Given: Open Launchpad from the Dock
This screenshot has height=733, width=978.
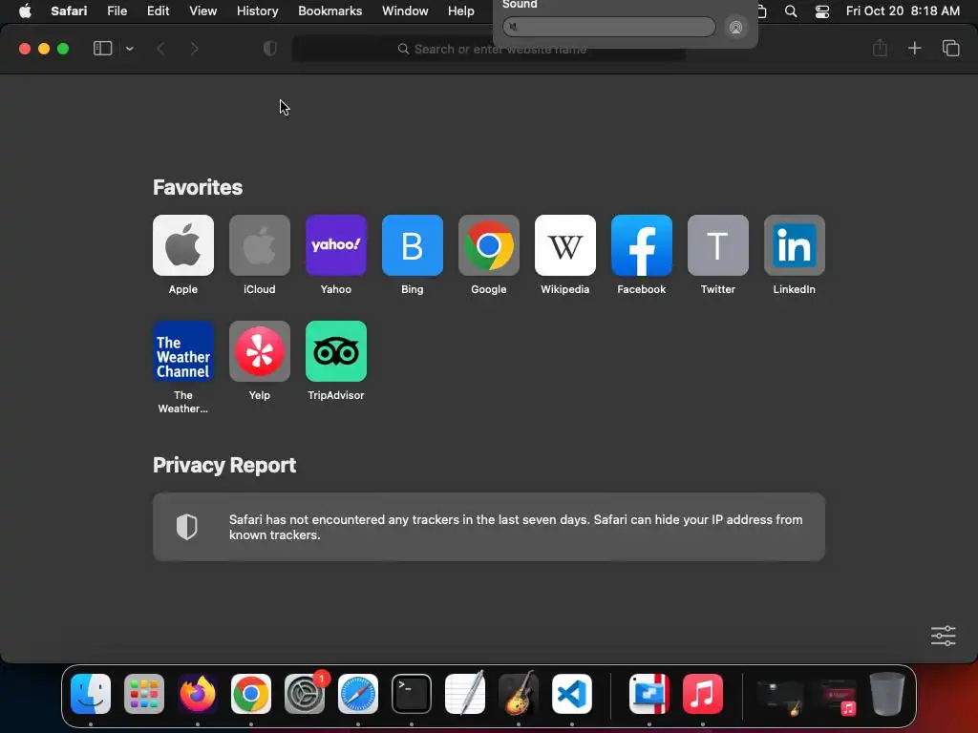Looking at the screenshot, I should [144, 693].
